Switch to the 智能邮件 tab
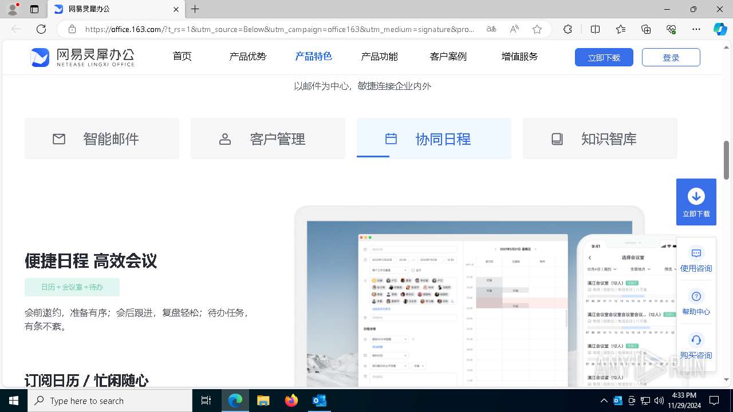The width and height of the screenshot is (733, 412). pos(102,138)
